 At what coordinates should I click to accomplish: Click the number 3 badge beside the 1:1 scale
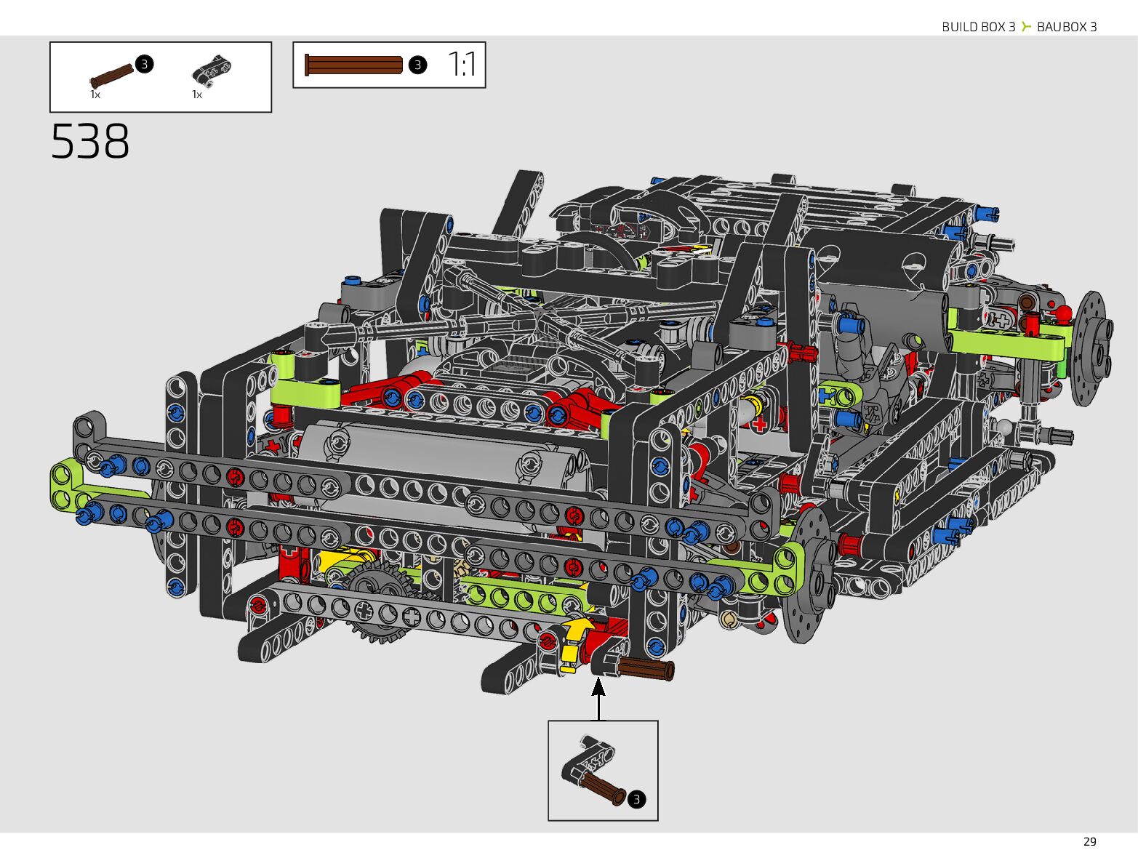417,65
